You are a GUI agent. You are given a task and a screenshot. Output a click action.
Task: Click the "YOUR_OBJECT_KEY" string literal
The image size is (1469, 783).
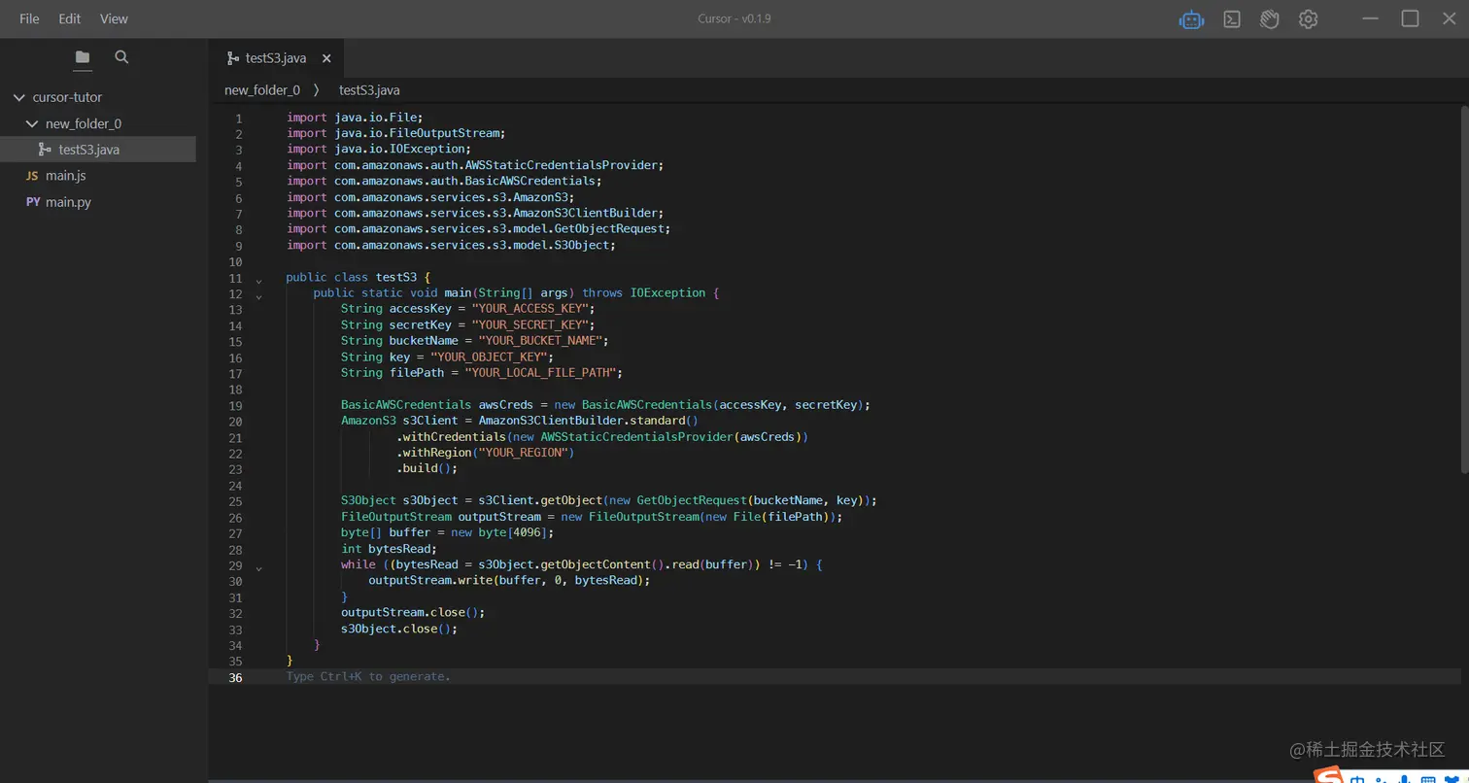[488, 357]
